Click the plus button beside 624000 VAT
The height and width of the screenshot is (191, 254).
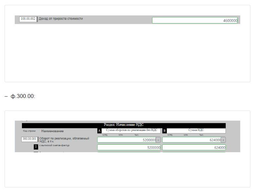223,140
